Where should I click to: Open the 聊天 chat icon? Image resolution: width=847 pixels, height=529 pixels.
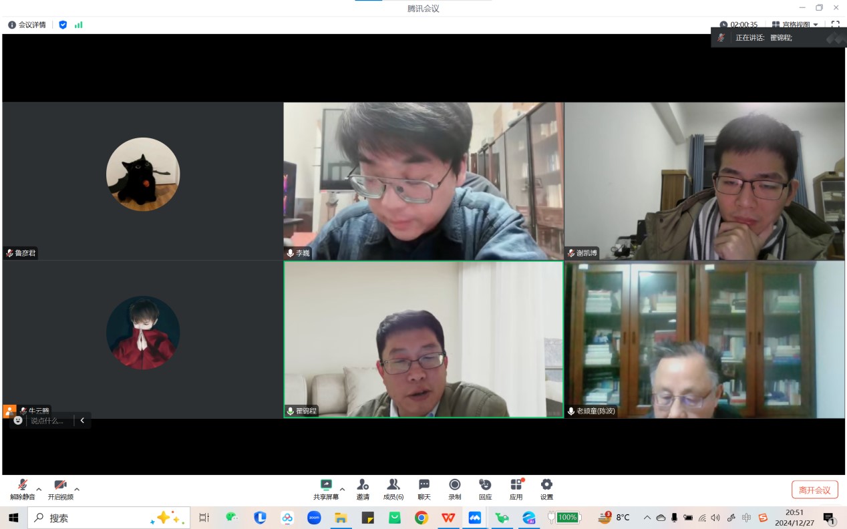[x=424, y=485]
